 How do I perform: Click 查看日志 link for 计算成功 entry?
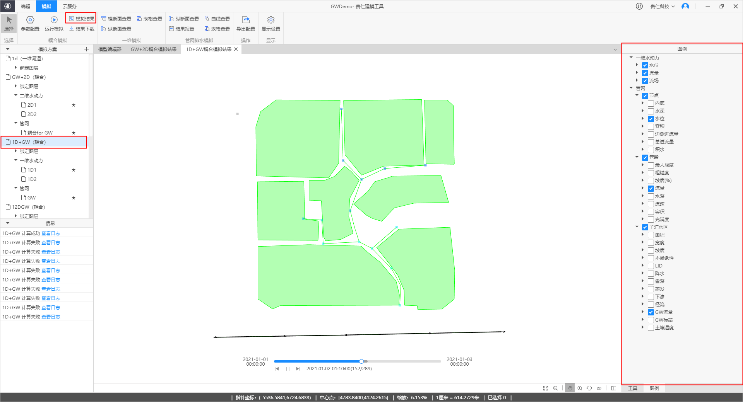51,233
